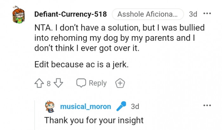This screenshot has width=222, height=130.
Task: Click the vote count number 8
Action: click(49, 84)
